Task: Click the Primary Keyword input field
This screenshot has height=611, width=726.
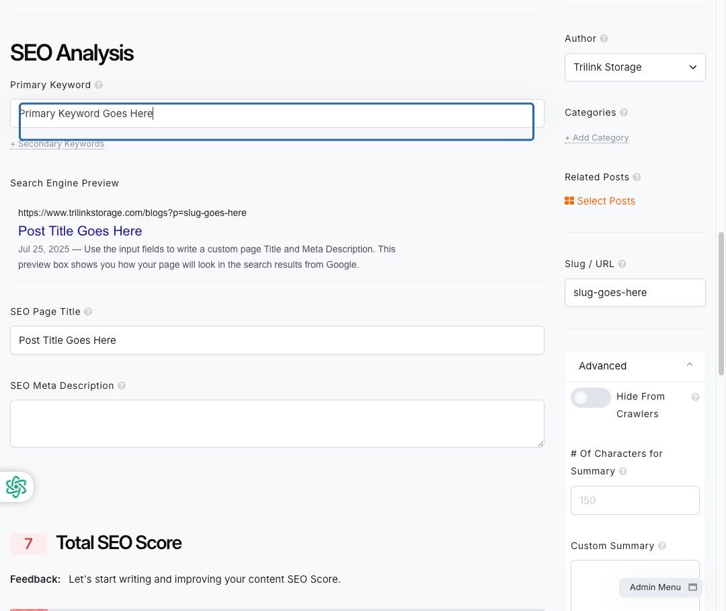Action: tap(277, 114)
